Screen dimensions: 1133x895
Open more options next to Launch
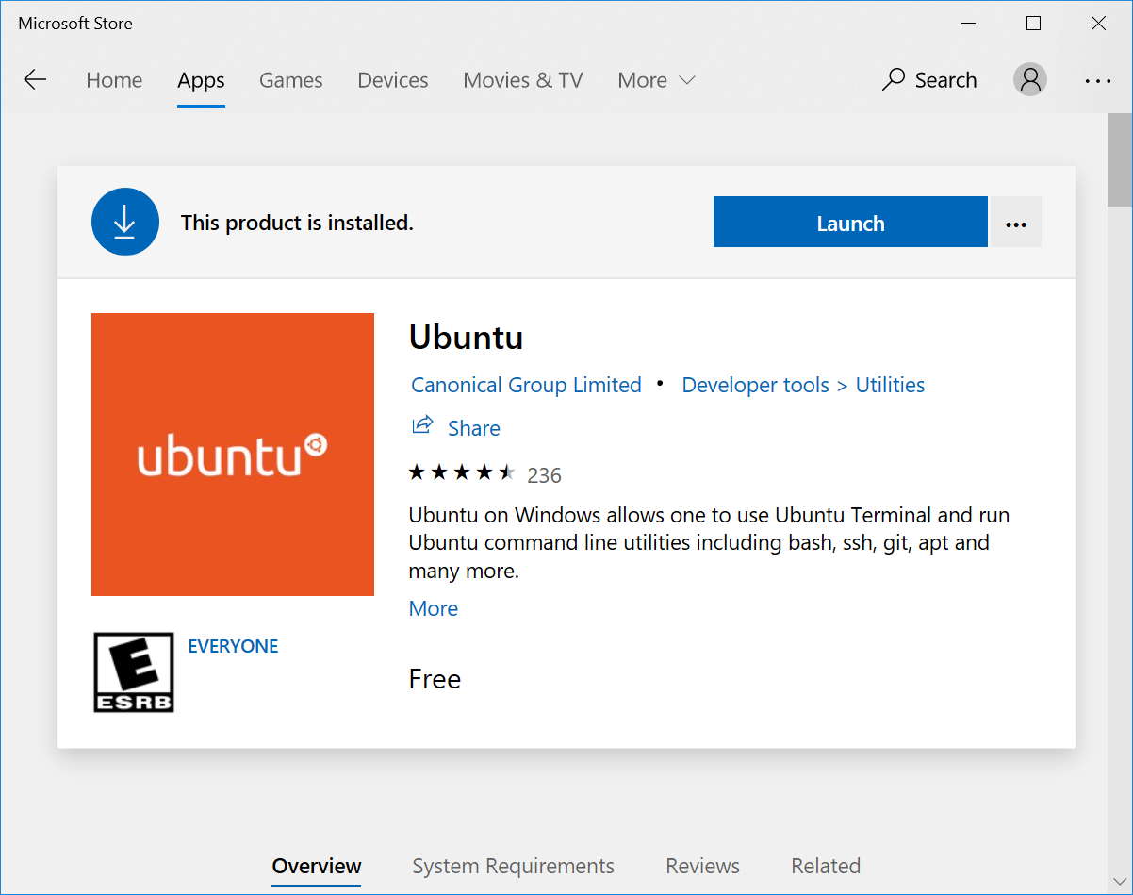(x=1016, y=223)
